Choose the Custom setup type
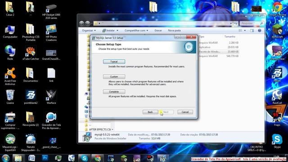Screen dimensions: 288x162 pyautogui.click(x=114, y=76)
